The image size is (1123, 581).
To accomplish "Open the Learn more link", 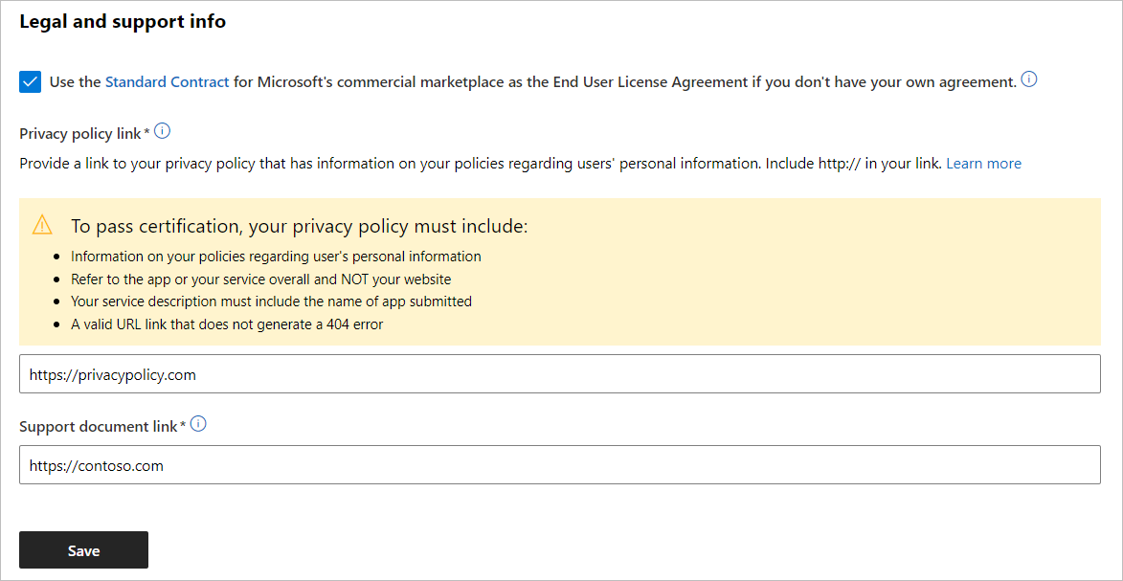I will tap(983, 164).
